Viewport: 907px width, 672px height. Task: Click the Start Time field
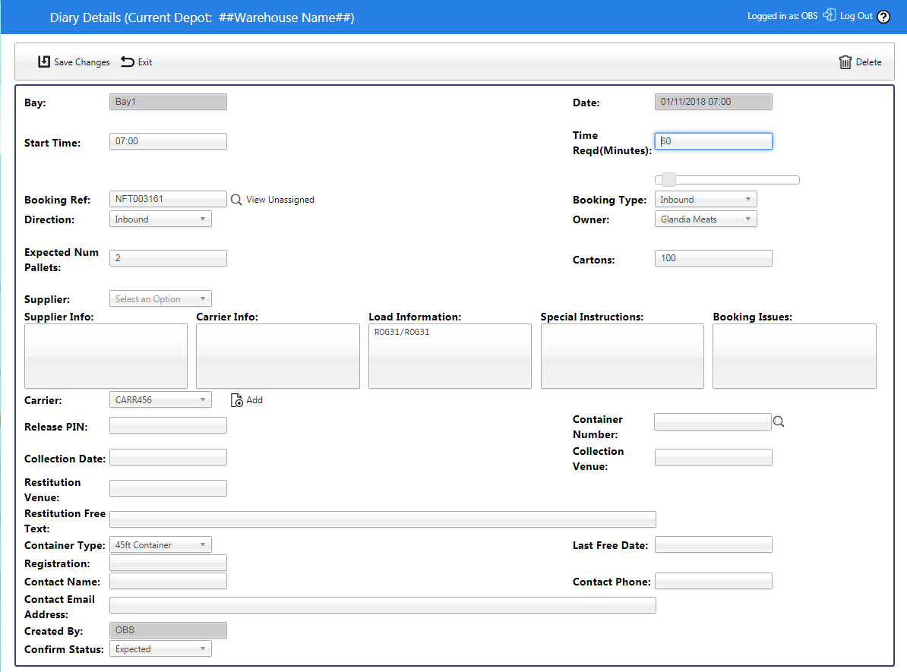tap(168, 141)
